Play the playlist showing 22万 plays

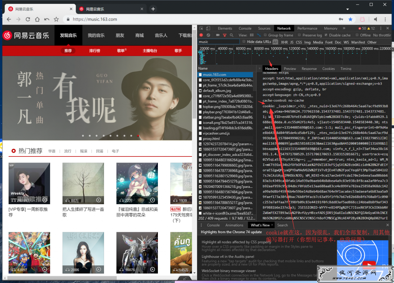point(152,200)
